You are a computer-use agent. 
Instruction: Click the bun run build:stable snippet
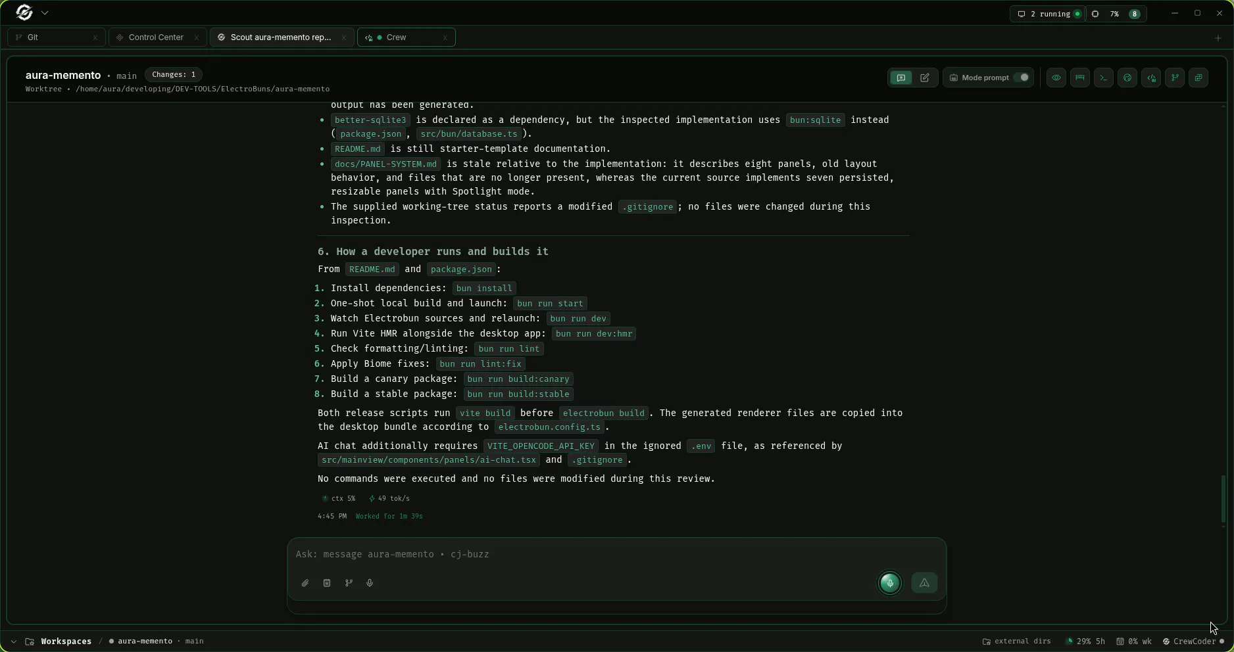point(518,394)
